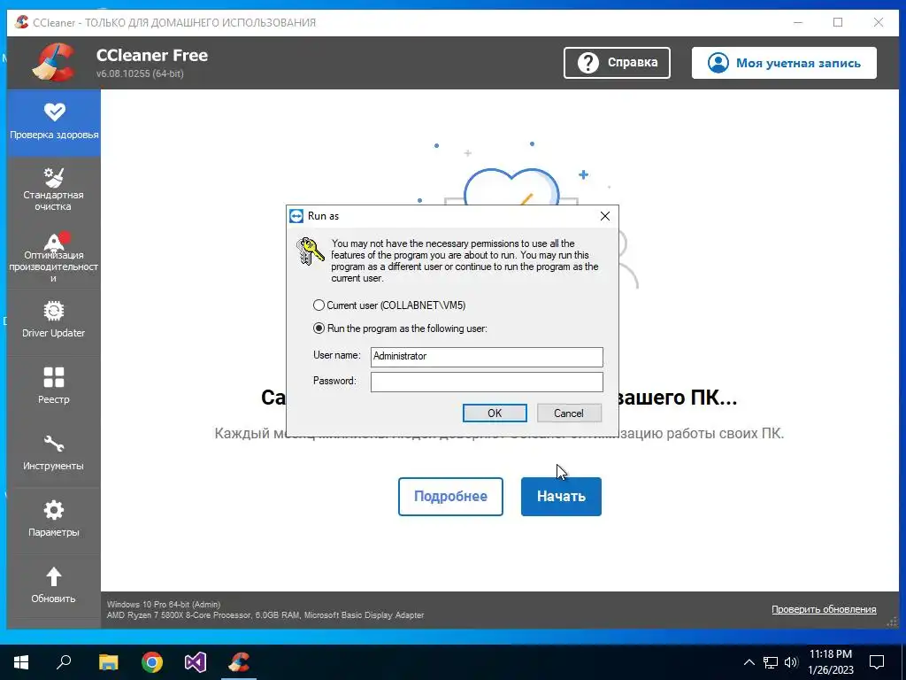The width and height of the screenshot is (906, 680).
Task: Cancel the Run as dialog
Action: click(569, 413)
